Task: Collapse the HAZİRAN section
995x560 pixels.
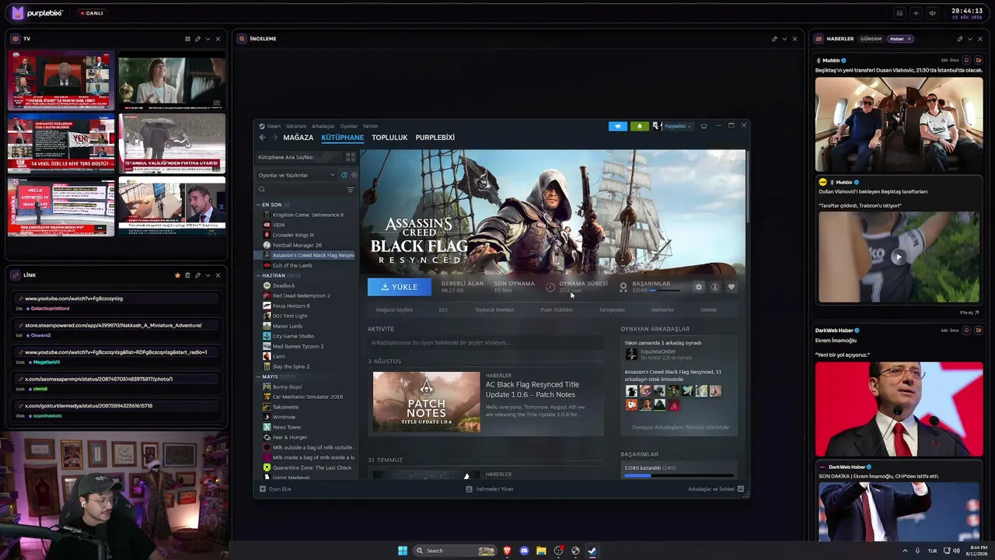Action: (259, 275)
